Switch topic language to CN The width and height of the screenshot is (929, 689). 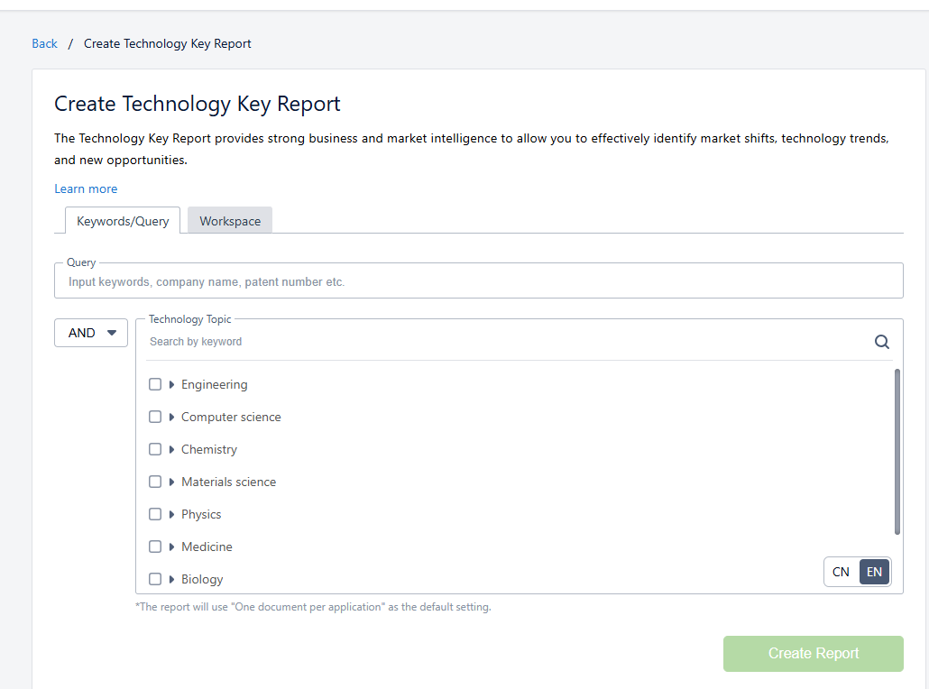click(841, 572)
